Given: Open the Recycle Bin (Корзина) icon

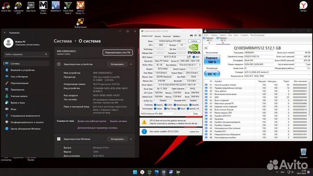Looking at the screenshot, I should [x=303, y=153].
